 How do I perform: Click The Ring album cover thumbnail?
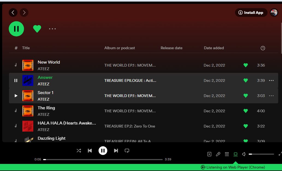[28, 111]
